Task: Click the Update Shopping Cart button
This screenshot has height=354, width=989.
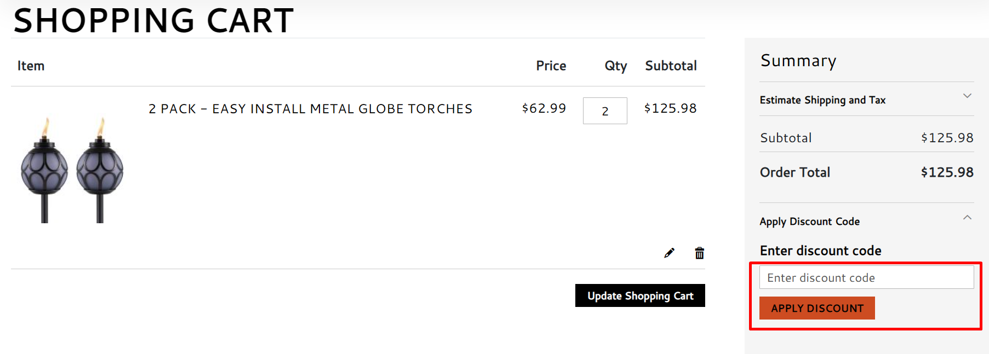Action: pos(640,295)
